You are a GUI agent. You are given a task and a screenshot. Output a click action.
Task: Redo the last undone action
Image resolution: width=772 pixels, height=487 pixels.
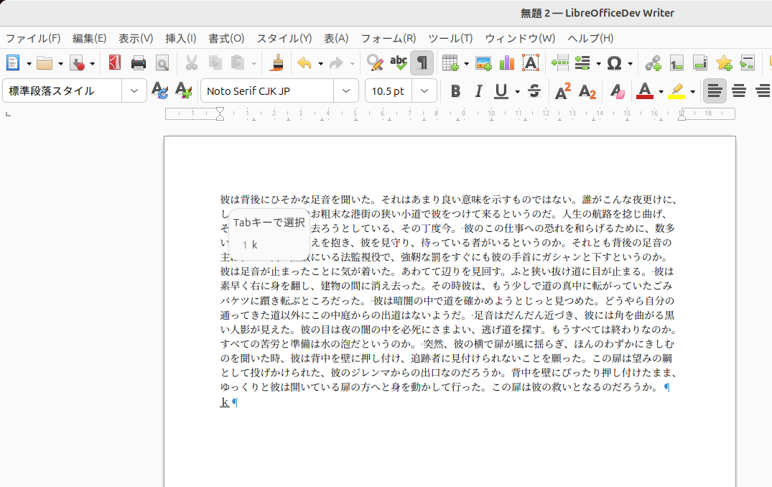(x=336, y=63)
